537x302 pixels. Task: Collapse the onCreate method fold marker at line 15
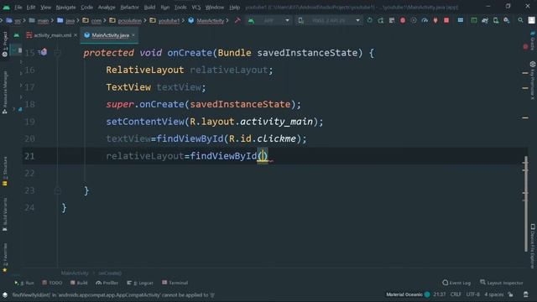(x=58, y=53)
